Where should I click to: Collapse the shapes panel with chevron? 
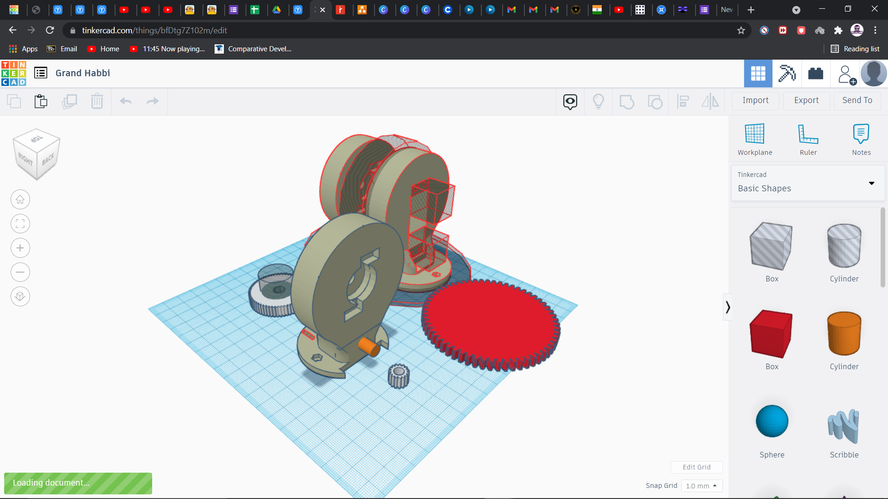[x=728, y=307]
